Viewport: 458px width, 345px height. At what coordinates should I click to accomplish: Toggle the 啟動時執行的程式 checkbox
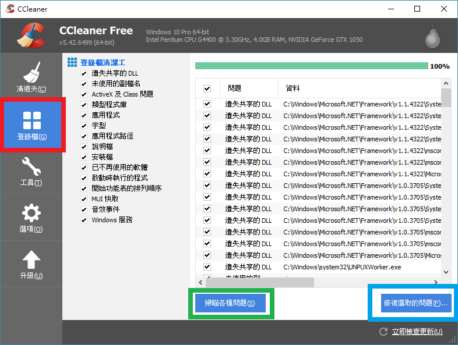point(84,178)
